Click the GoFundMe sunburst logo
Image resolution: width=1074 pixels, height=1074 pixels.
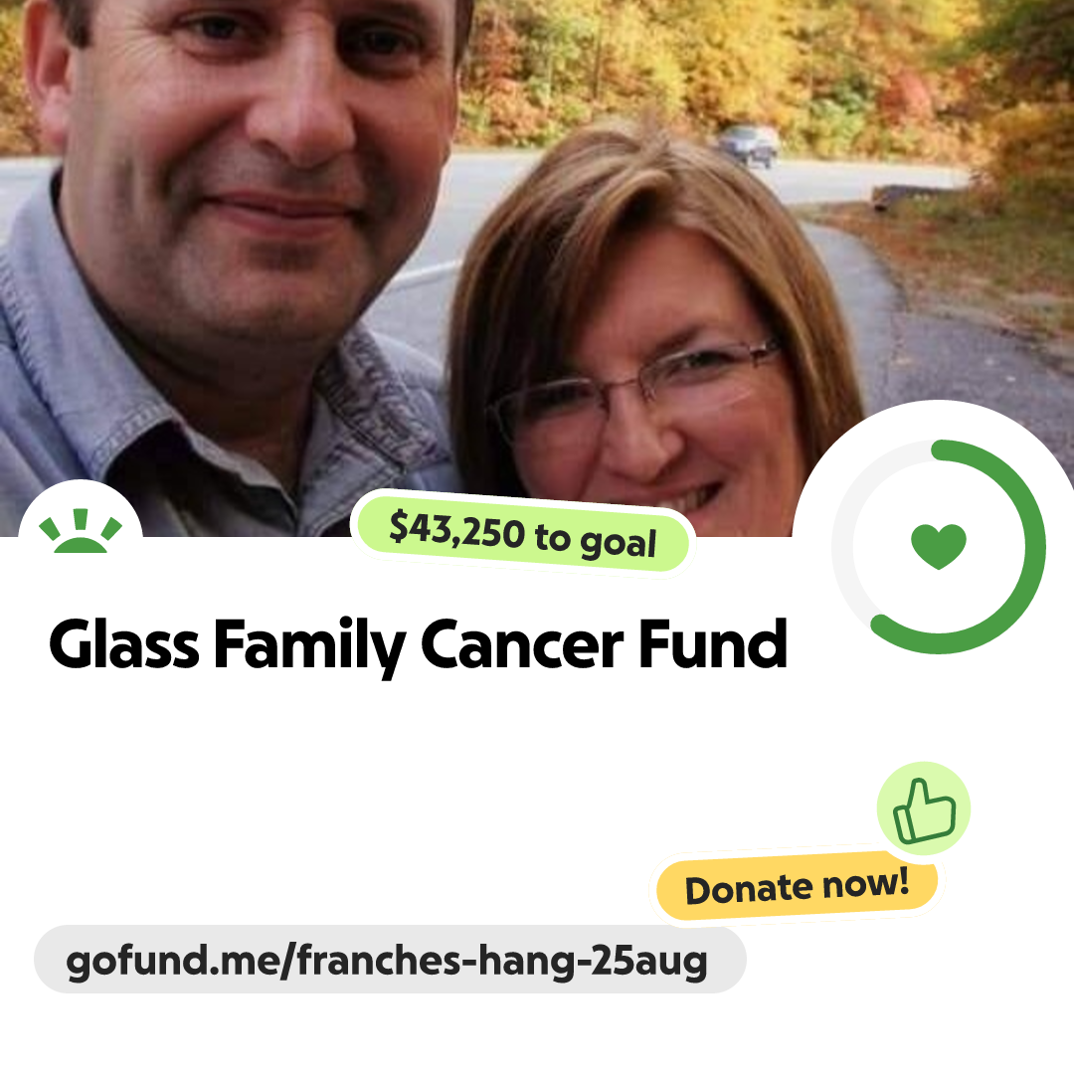click(81, 531)
